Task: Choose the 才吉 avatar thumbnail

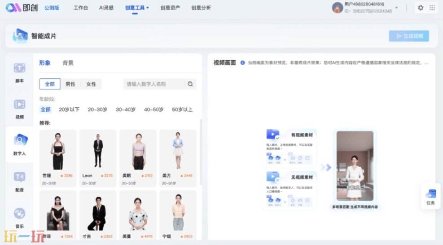Action: 98,215
